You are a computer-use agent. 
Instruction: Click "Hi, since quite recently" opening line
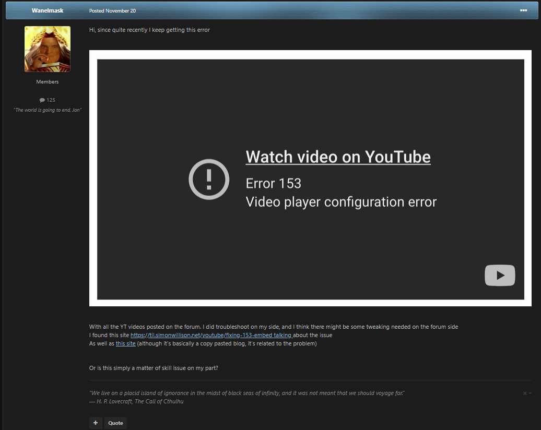[149, 30]
